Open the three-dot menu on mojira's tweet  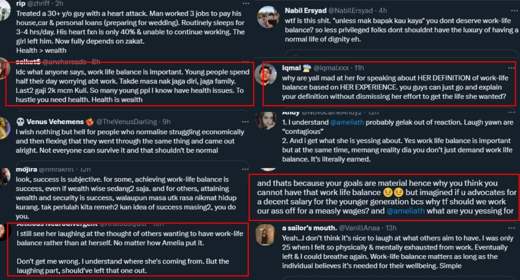[246, 170]
